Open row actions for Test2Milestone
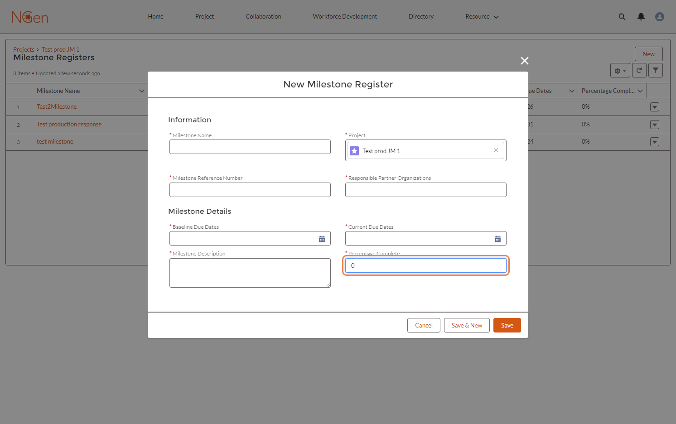Viewport: 676px width, 424px height. point(655,107)
